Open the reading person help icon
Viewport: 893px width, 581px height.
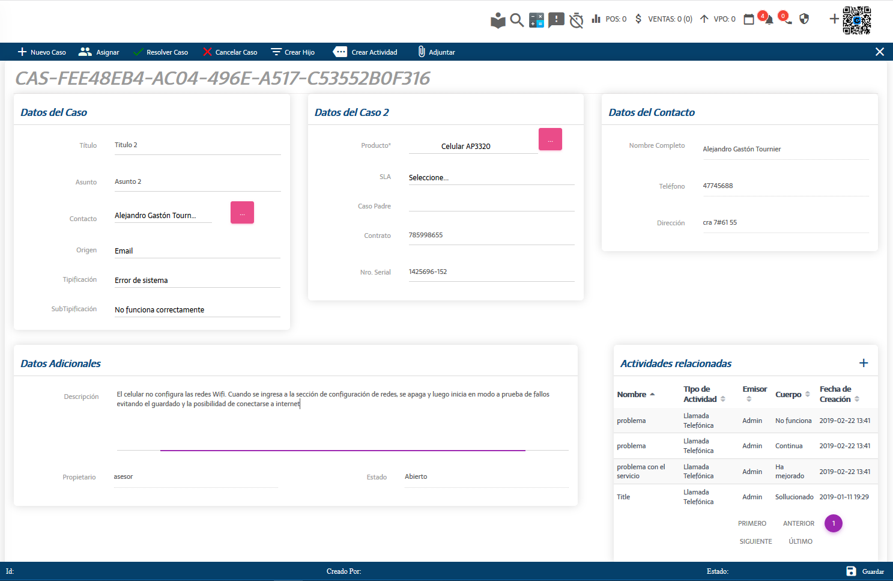pyautogui.click(x=498, y=20)
